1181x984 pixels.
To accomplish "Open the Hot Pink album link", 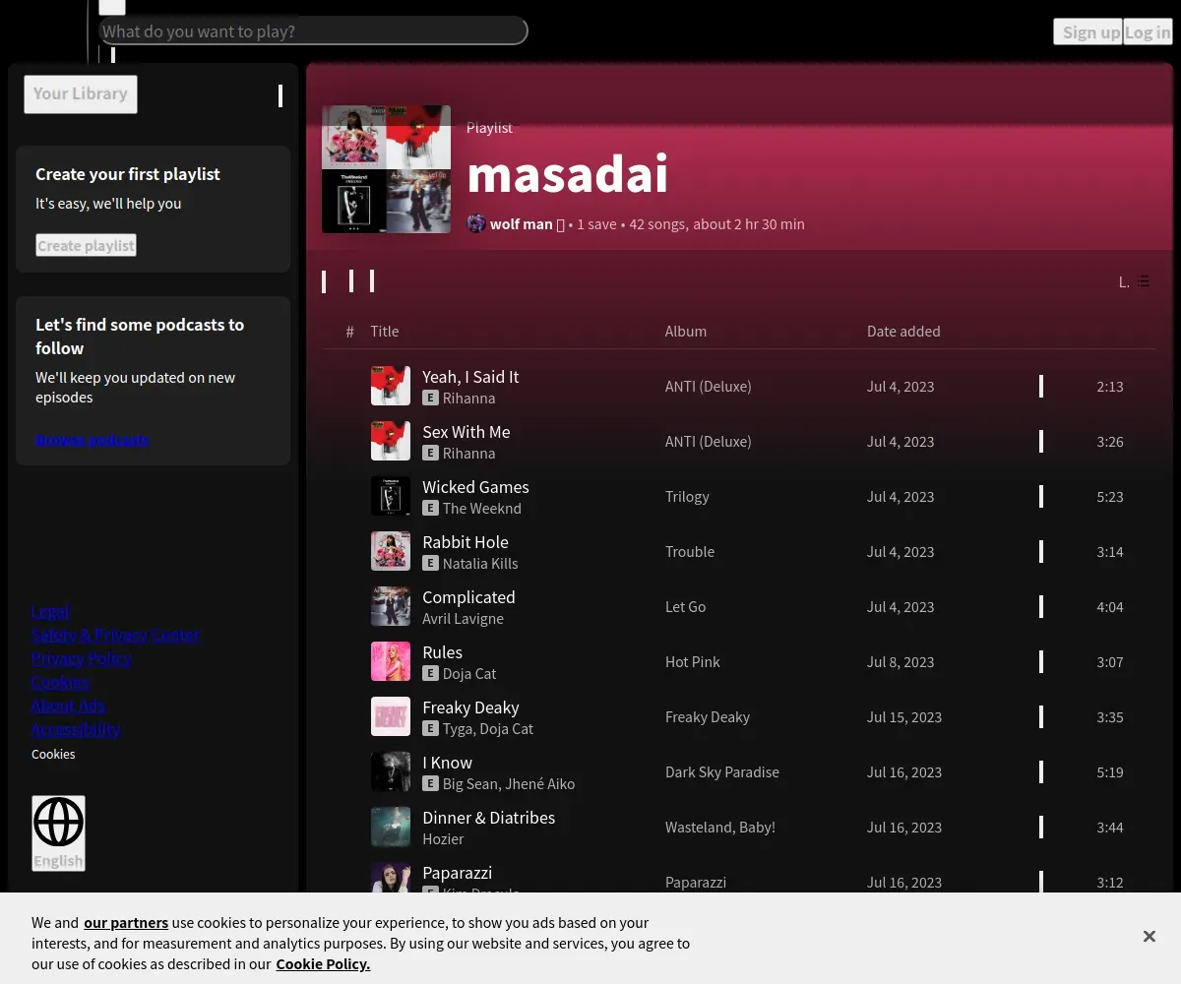I will click(693, 661).
